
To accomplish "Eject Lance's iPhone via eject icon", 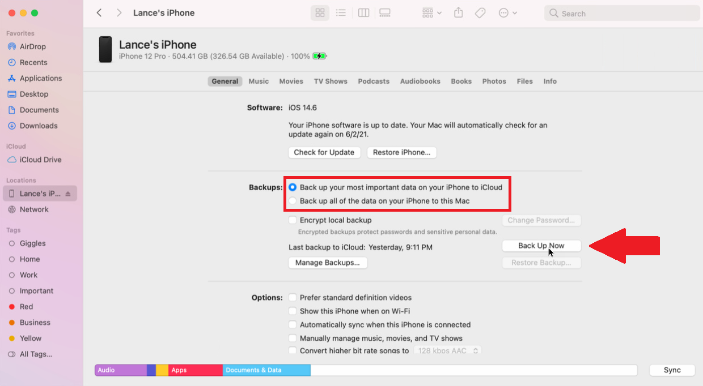I will coord(68,194).
